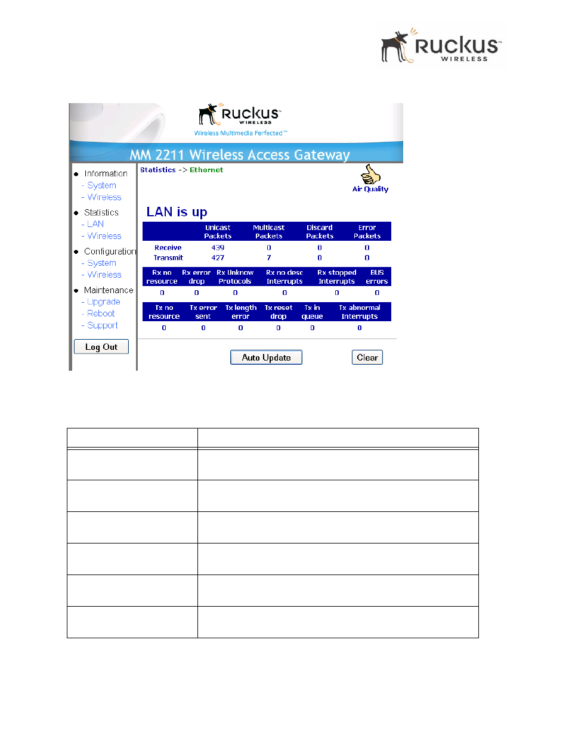569x736 pixels.
Task: Click the Ruckus Wireless logo in the page header
Action: (441, 45)
